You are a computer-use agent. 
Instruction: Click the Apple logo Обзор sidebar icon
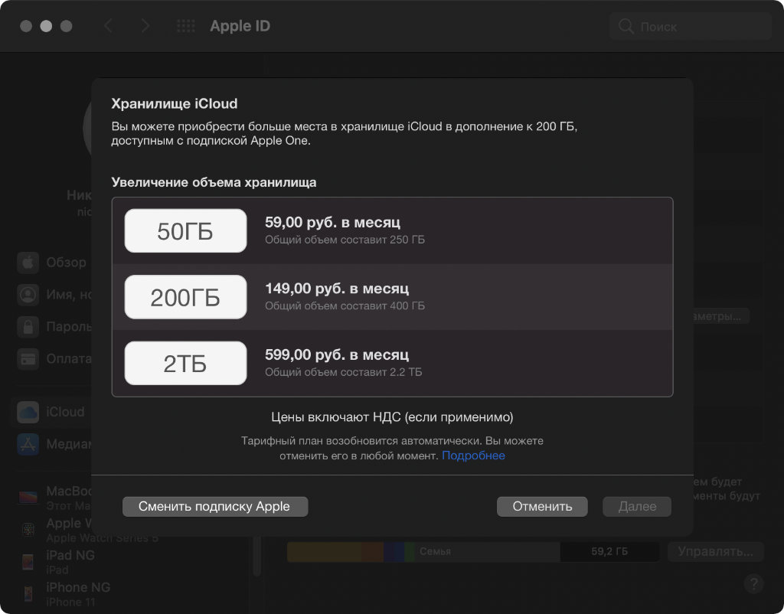pos(28,263)
